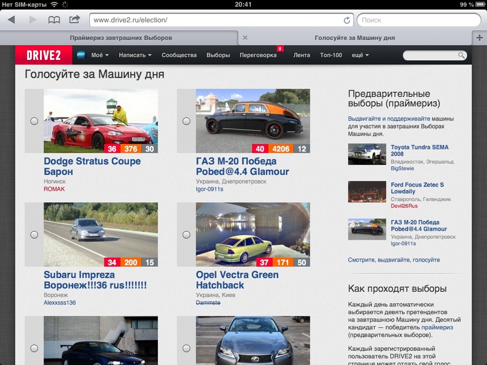This screenshot has width=487, height=365.
Task: Click the red 8 notification badge
Action: click(x=280, y=49)
